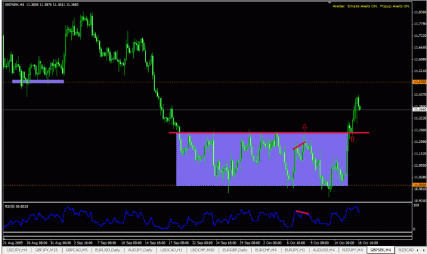Open the AUDJPY,Daily chart tab
Image resolution: width=427 pixels, height=254 pixels.
pos(140,250)
